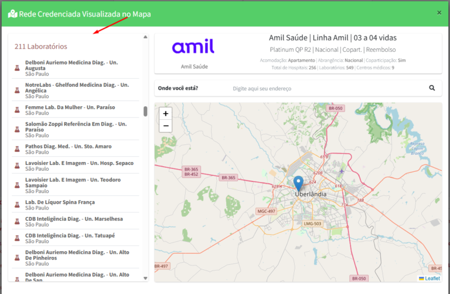Zoom out the map with minus button
450x294 pixels.
point(166,126)
